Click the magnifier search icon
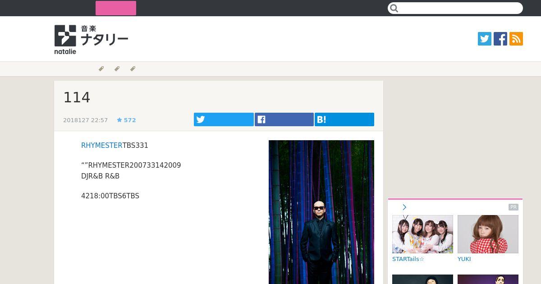Viewport: 541px width, 284px height. pos(394,8)
